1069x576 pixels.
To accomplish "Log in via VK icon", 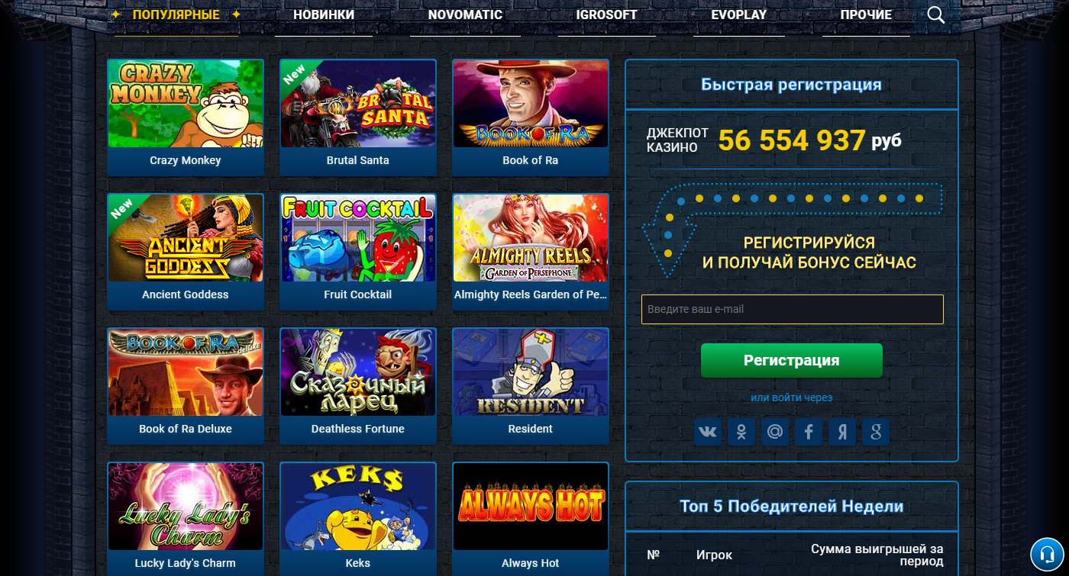I will point(708,433).
